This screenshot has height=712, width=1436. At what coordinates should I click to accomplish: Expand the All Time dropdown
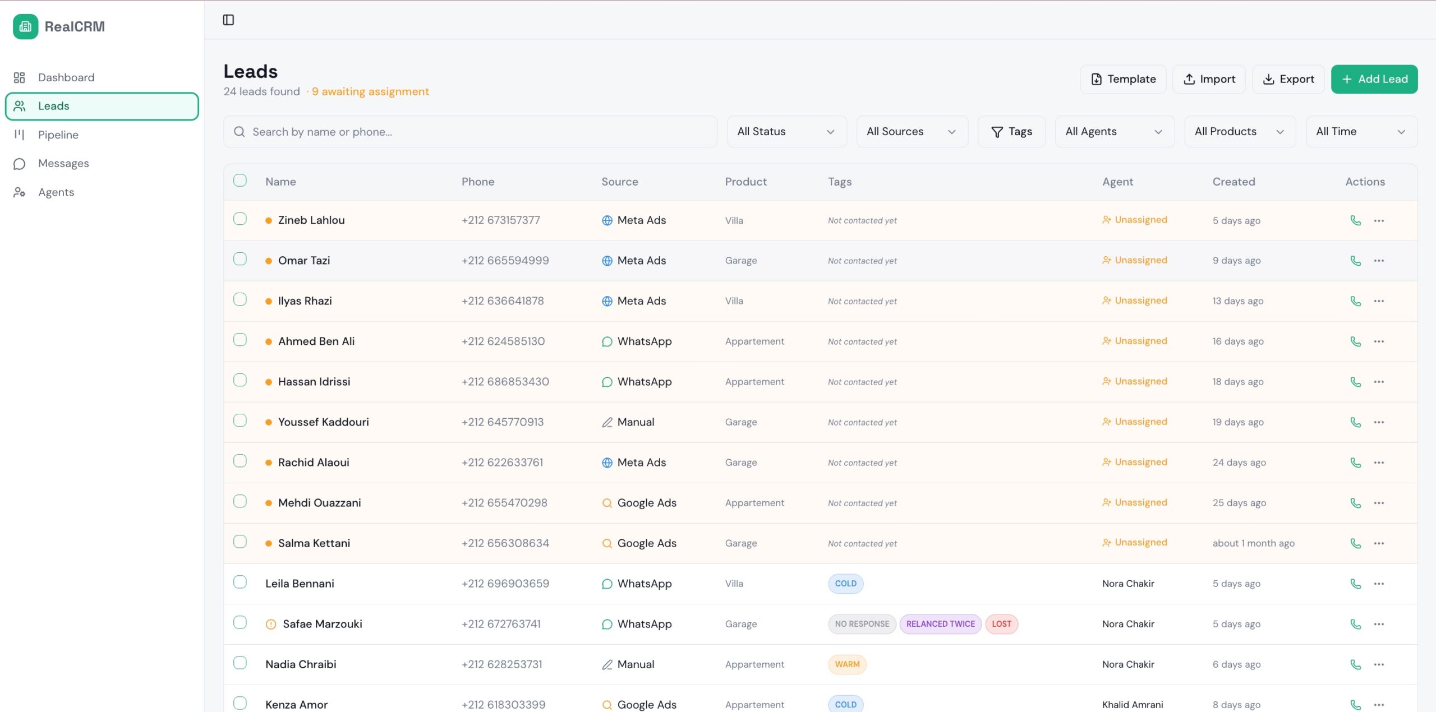[x=1361, y=132]
